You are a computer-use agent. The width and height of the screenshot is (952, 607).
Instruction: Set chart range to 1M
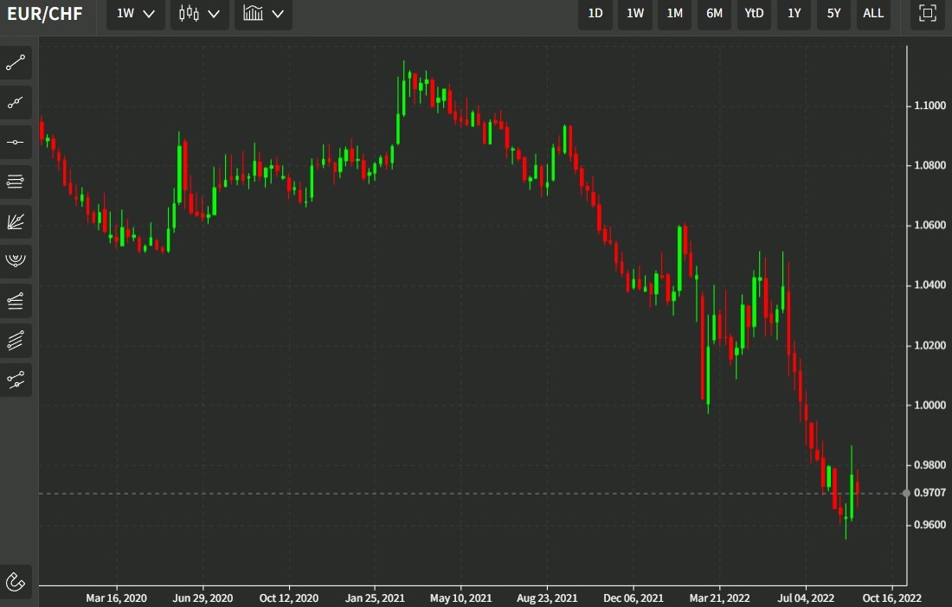[x=674, y=13]
